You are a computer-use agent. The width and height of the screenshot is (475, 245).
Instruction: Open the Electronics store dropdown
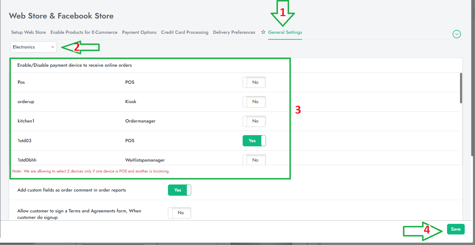point(34,47)
